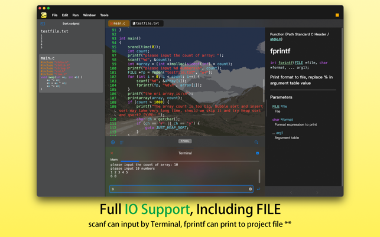Click the 'goto JUST_HEAP_SORT;' code line
380x237 pixels.
[167, 128]
